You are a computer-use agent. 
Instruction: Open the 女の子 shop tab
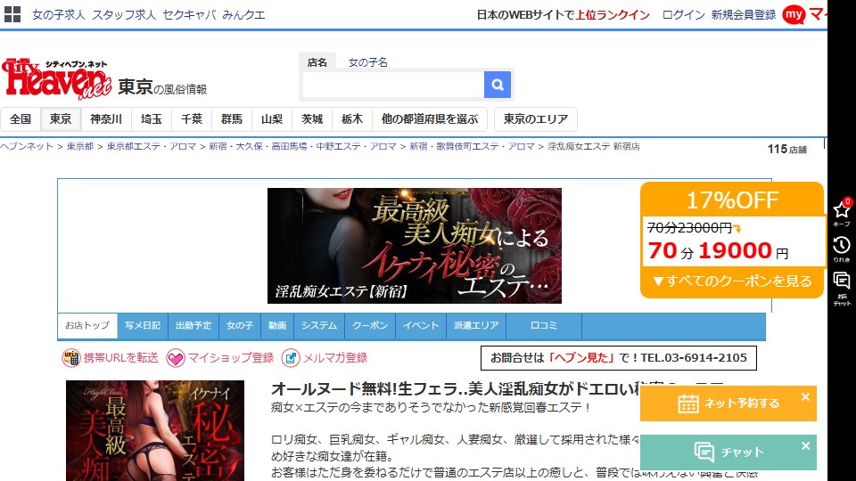(x=240, y=326)
